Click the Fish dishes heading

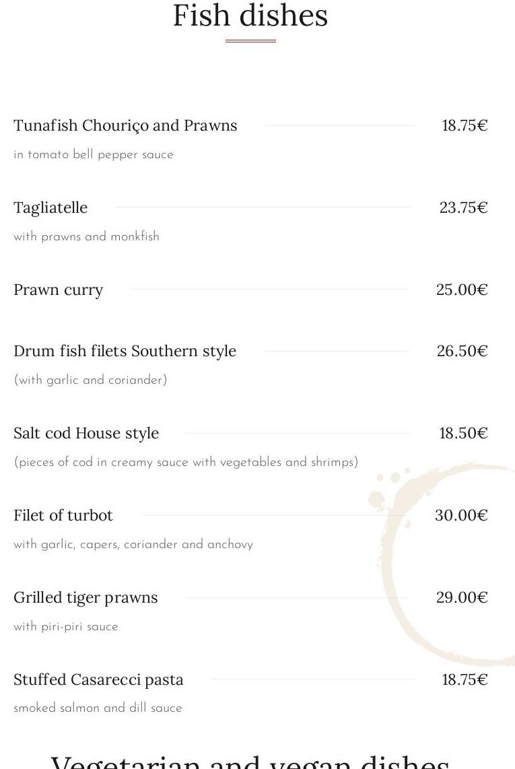(x=250, y=16)
